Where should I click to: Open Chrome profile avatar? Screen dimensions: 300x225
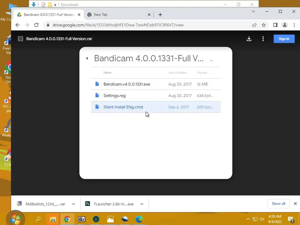(285, 25)
